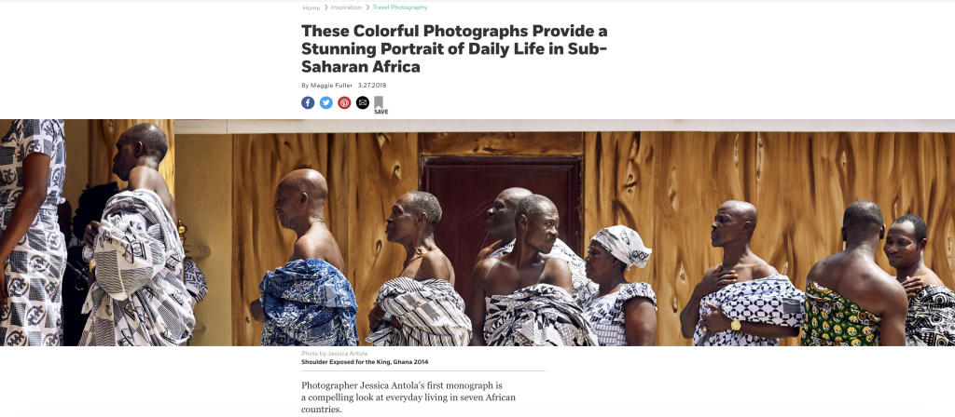This screenshot has width=955, height=417.
Task: Email the article using the envelope icon
Action: [363, 102]
